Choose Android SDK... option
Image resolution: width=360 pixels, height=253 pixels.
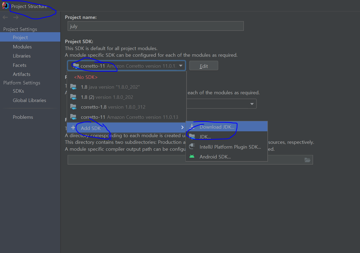(x=227, y=157)
